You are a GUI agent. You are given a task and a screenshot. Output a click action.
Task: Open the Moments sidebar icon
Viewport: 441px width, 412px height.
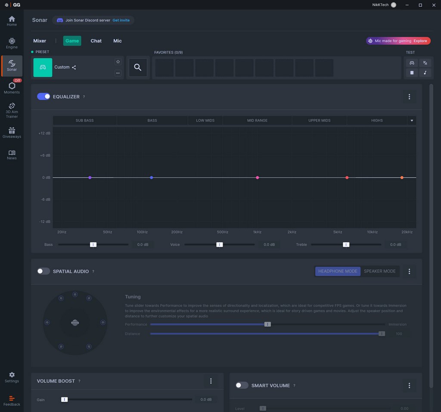coord(12,87)
